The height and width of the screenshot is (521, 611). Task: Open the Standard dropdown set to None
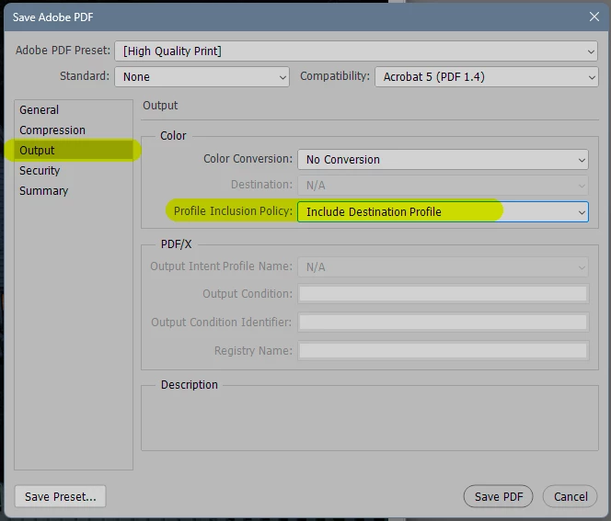point(202,76)
